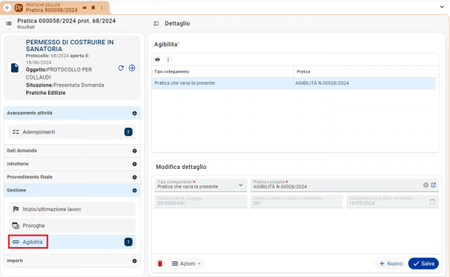Click the Adempimenti count badge
Screen dimensions: 450x277
coord(128,132)
